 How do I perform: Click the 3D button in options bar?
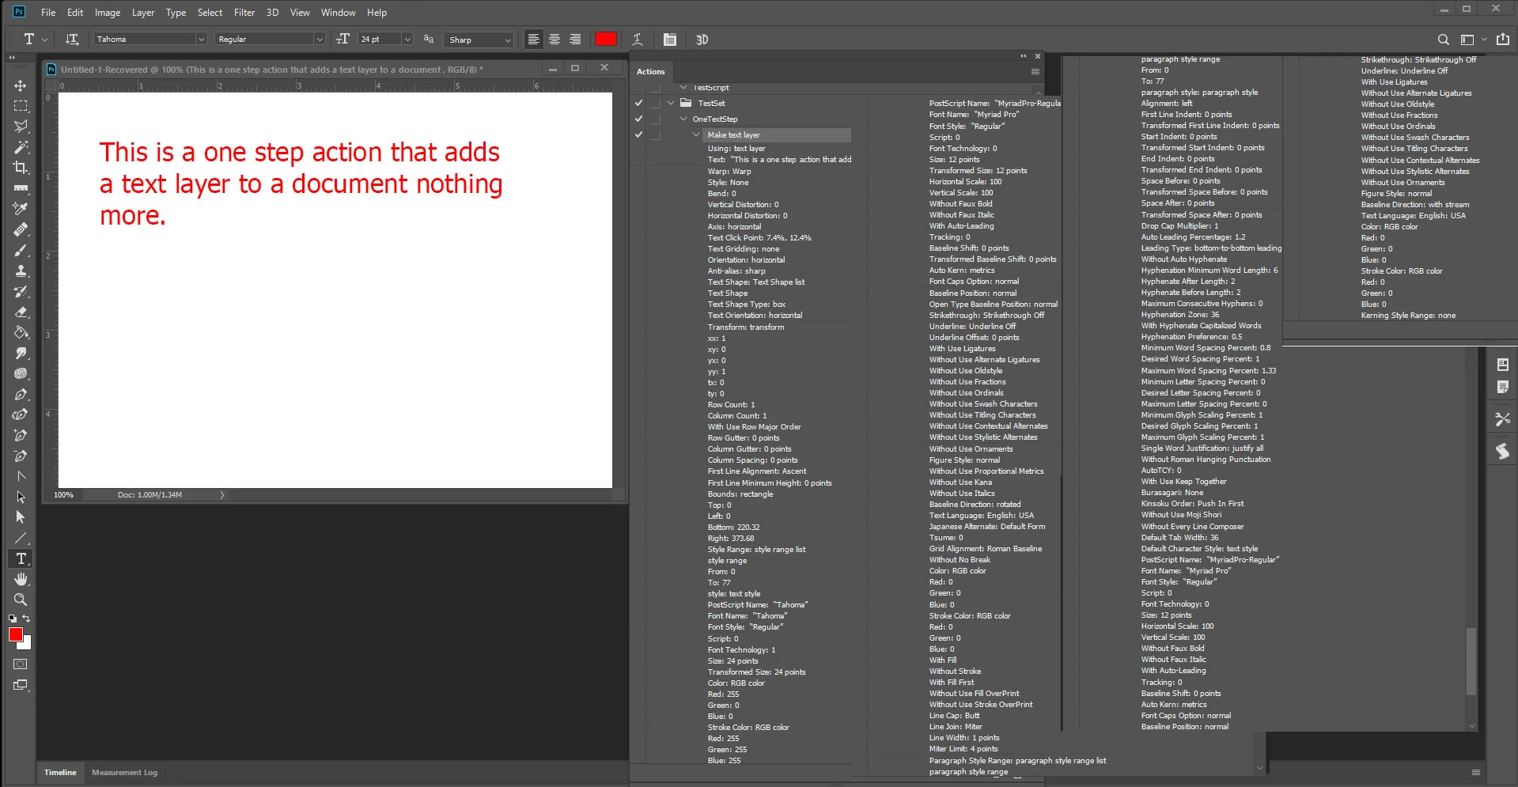pos(702,40)
